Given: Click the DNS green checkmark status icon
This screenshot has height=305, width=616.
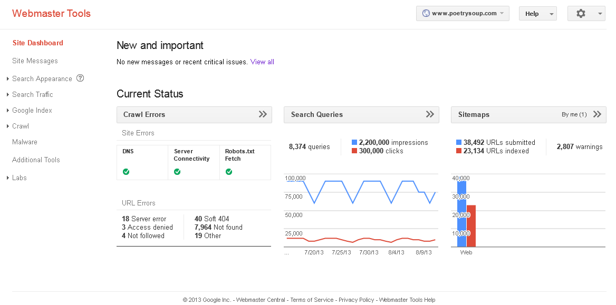Looking at the screenshot, I should pos(126,172).
